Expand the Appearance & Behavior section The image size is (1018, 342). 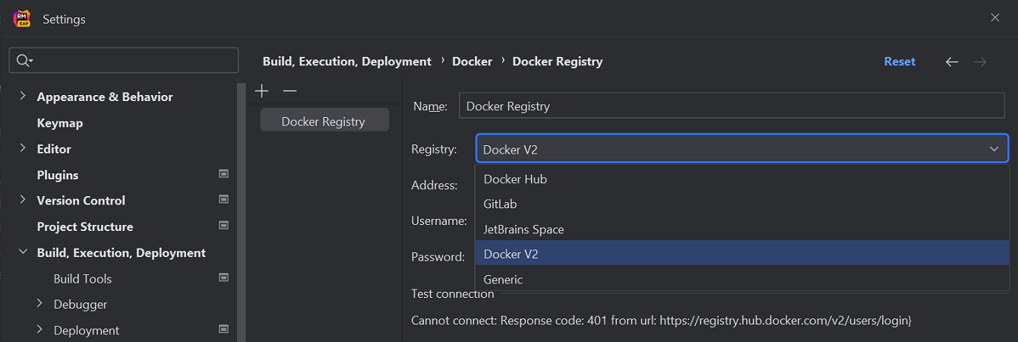(x=22, y=97)
